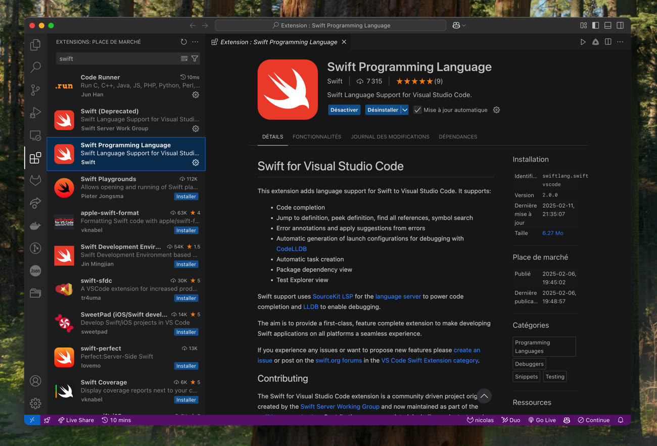Open the profile account icon menu
This screenshot has height=446, width=657.
click(x=35, y=381)
